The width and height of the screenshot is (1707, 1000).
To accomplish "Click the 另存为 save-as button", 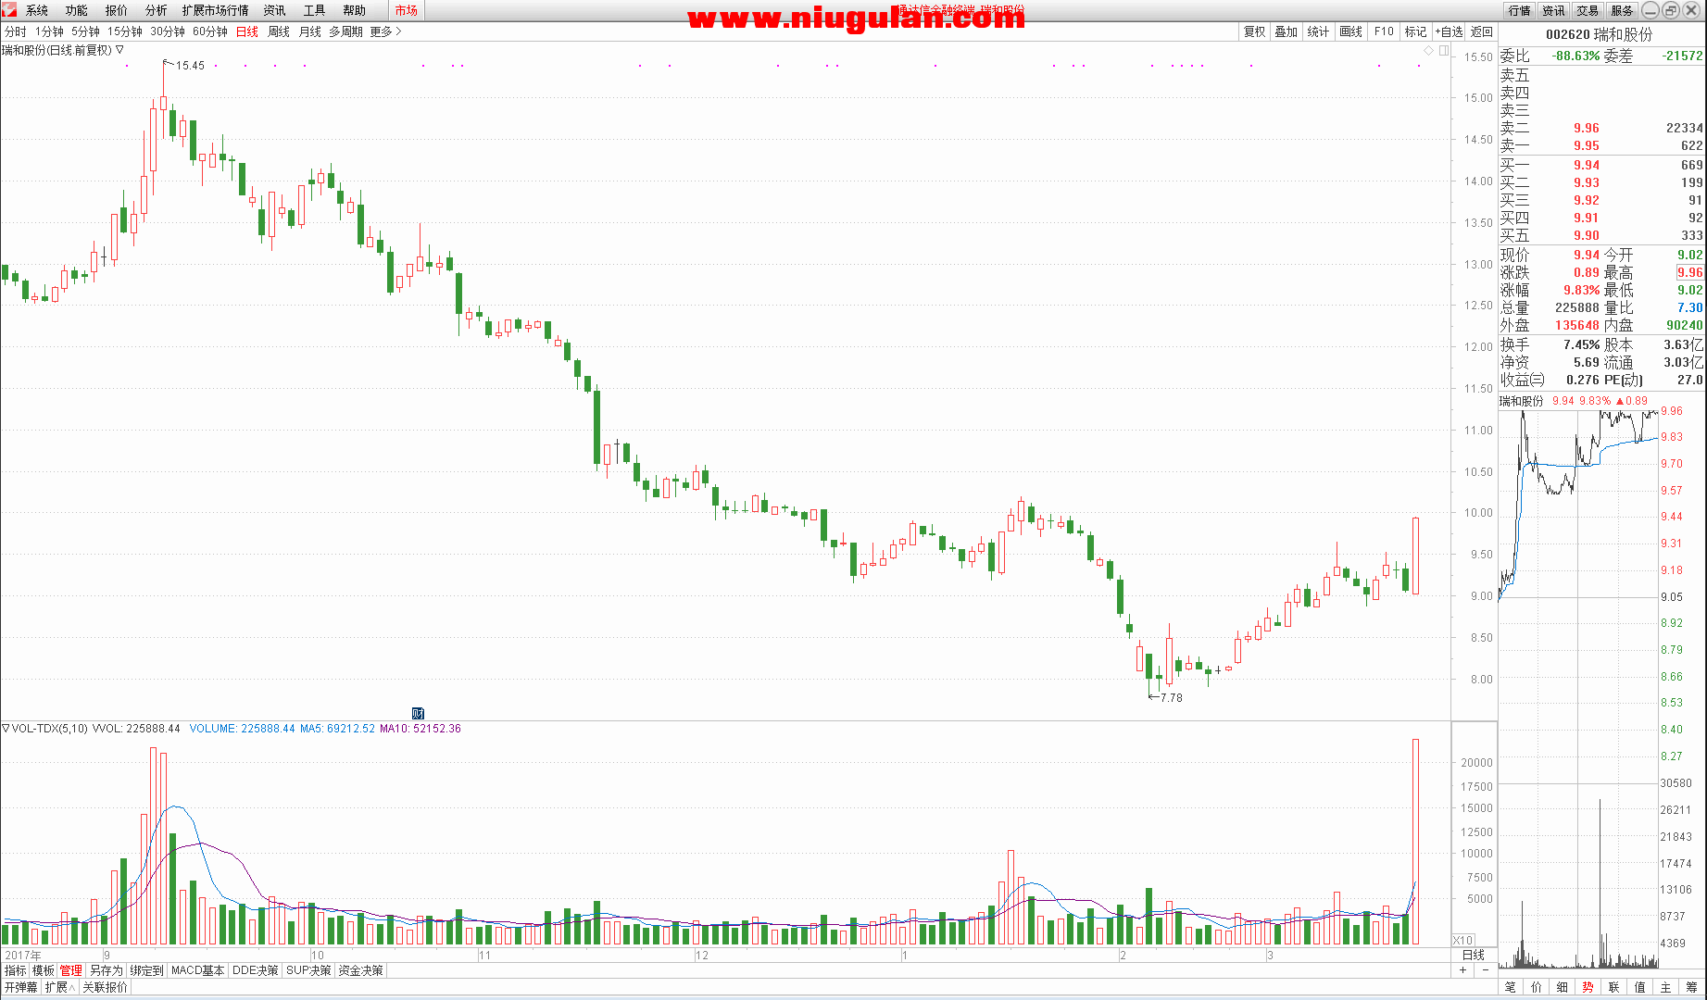I will pos(106,970).
